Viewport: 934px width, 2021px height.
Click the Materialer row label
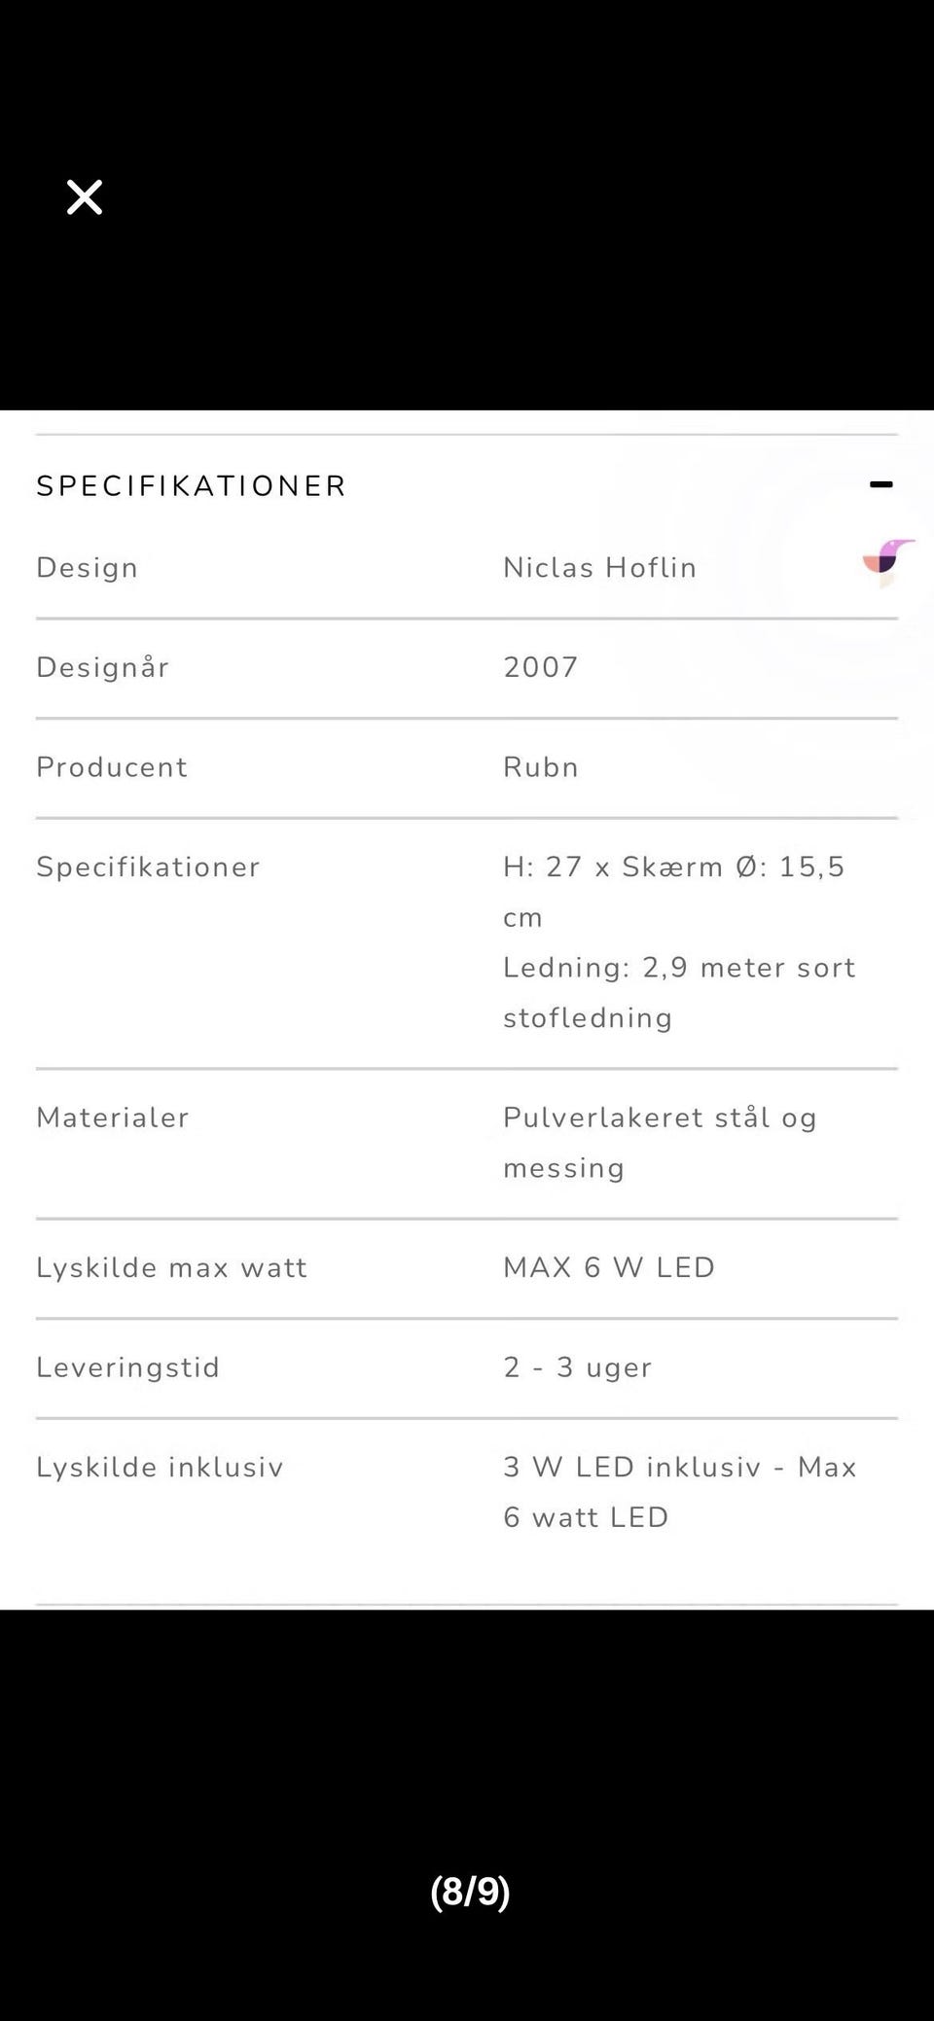coord(113,1117)
